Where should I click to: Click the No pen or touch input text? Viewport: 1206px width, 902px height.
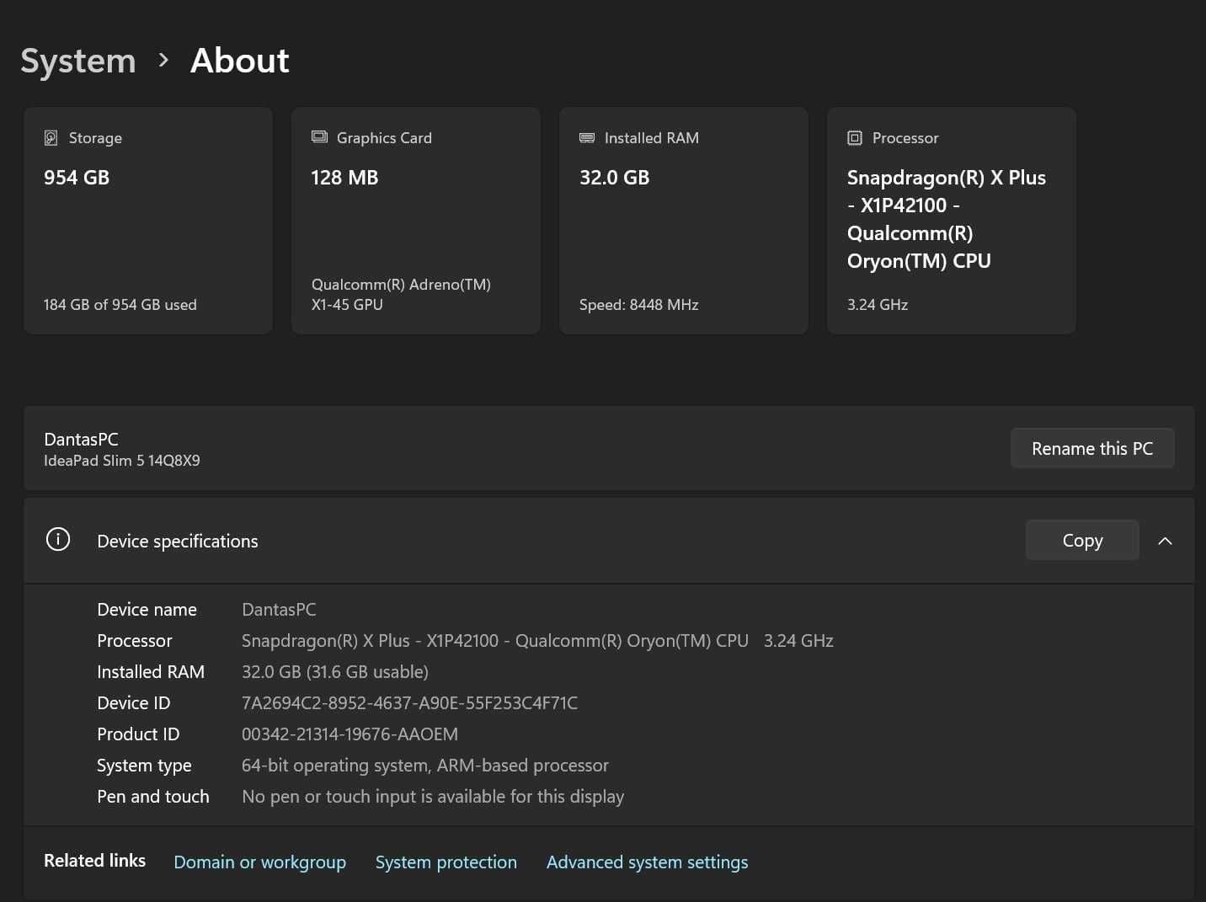pos(433,796)
